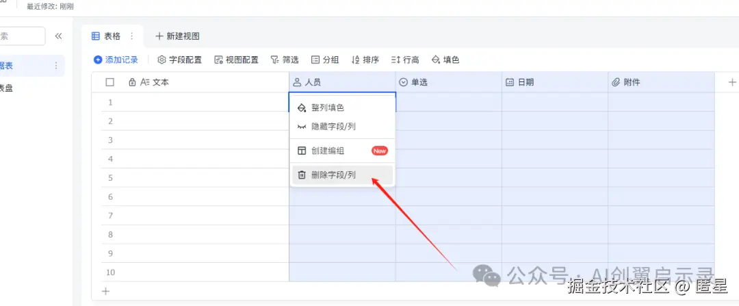Toggle the select-all rows checkbox

pyautogui.click(x=109, y=82)
